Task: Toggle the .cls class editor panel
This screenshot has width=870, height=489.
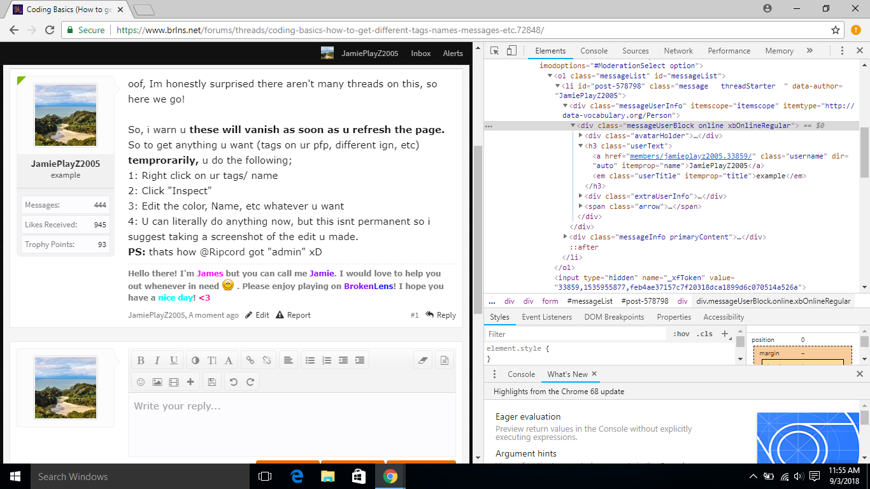Action: click(704, 334)
